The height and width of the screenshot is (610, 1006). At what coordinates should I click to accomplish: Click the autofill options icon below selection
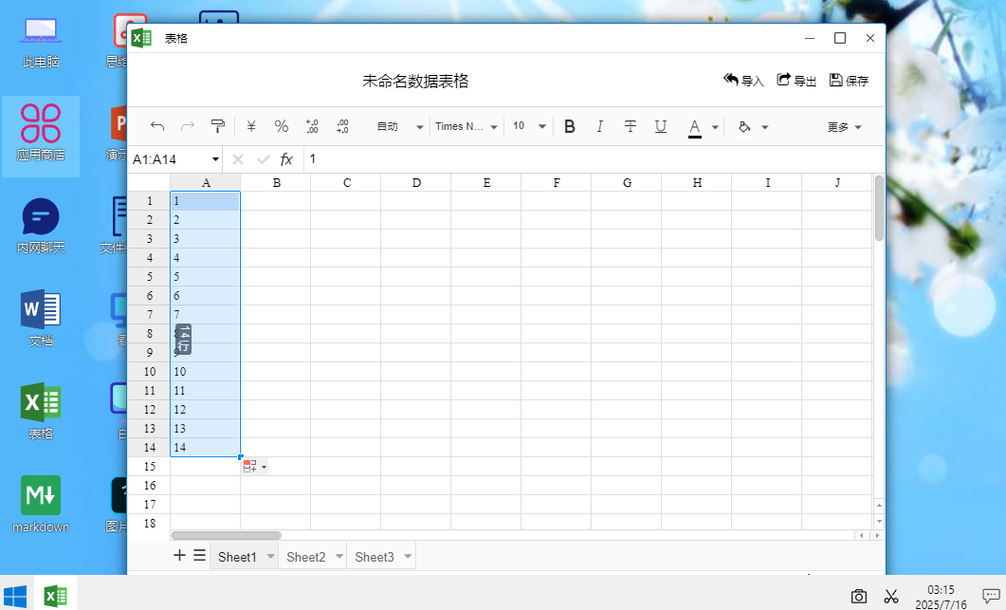(x=255, y=467)
